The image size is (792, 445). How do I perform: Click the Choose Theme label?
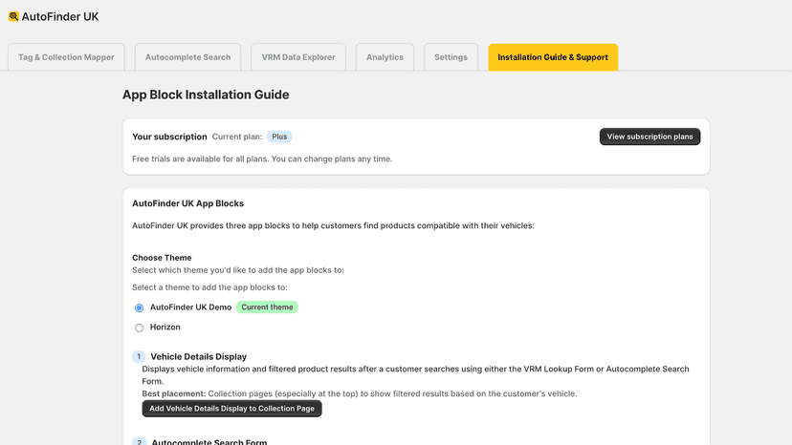(x=162, y=258)
